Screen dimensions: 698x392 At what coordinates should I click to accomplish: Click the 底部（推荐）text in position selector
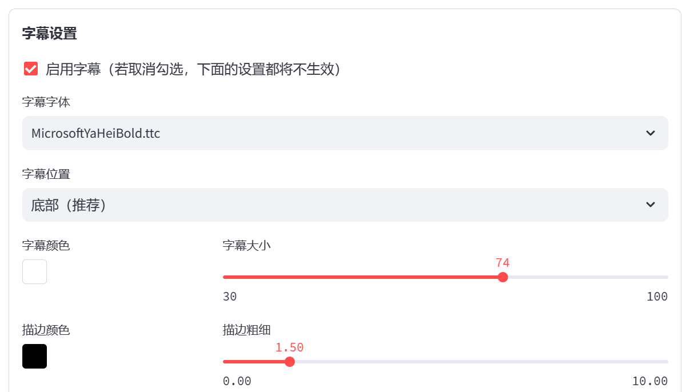[69, 205]
